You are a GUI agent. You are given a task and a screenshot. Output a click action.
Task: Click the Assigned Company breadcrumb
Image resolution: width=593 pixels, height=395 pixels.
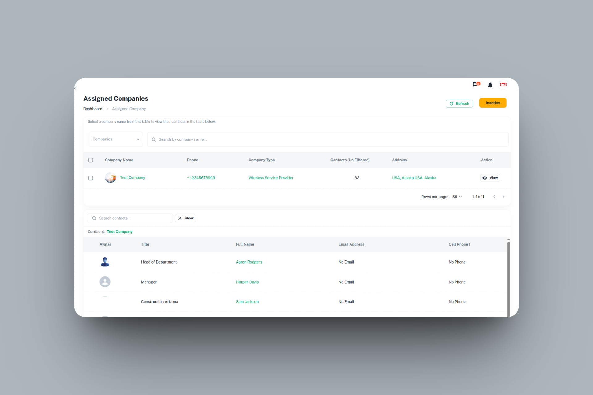click(129, 109)
